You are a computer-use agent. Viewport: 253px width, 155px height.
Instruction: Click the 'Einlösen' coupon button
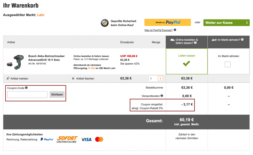tap(57, 95)
